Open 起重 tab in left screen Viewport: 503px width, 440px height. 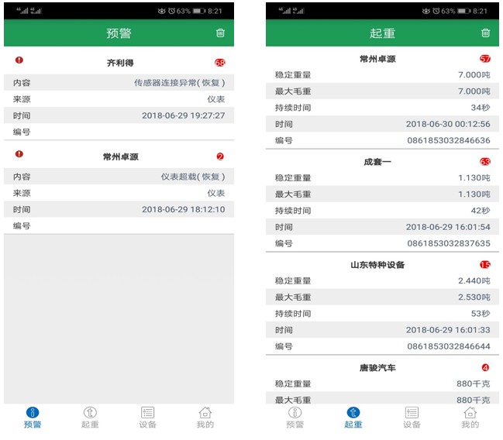(90, 418)
